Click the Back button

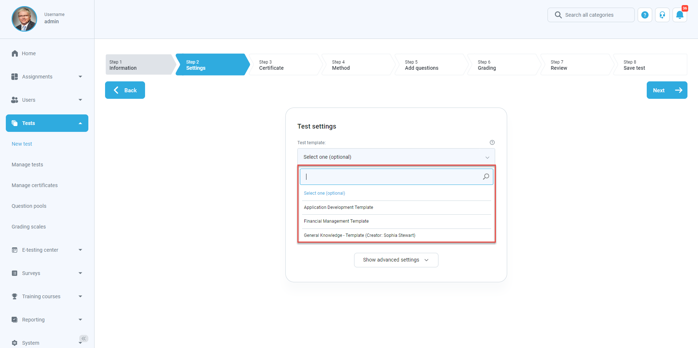pos(125,90)
